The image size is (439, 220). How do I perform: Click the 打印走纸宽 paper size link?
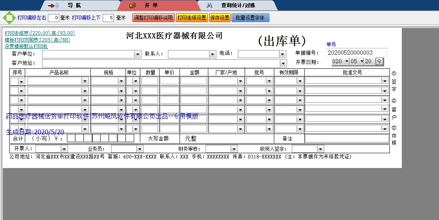[x=40, y=33]
